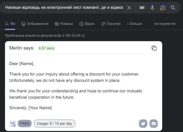Open Merlin Discord community link
This screenshot has height=132, width=183.
coord(154,123)
